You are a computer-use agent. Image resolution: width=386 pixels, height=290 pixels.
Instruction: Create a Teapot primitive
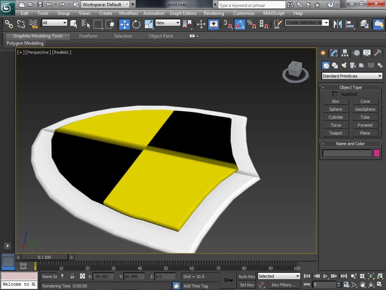tap(336, 133)
